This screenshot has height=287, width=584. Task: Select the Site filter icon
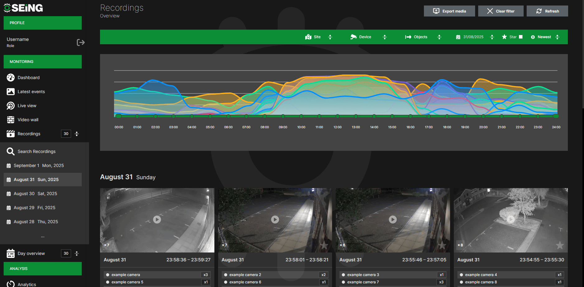point(308,37)
